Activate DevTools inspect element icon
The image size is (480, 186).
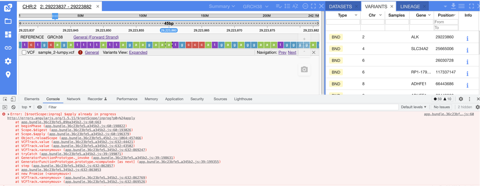pyautogui.click(x=5, y=99)
